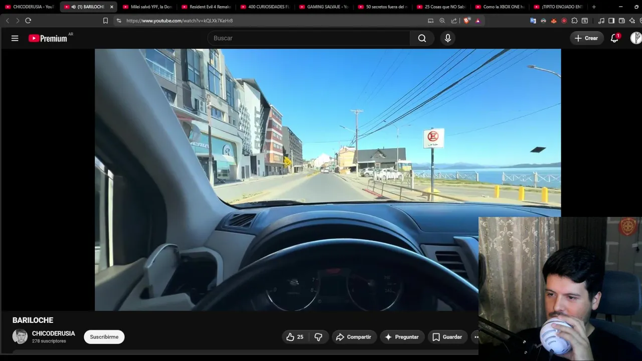Open the Brave Playlist music-note icon
The width and height of the screenshot is (642, 361).
tap(601, 21)
